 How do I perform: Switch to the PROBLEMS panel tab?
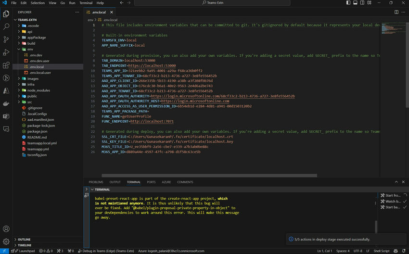(96, 182)
